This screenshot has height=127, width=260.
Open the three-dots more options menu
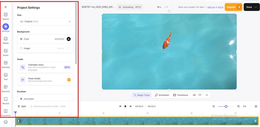[207, 95]
